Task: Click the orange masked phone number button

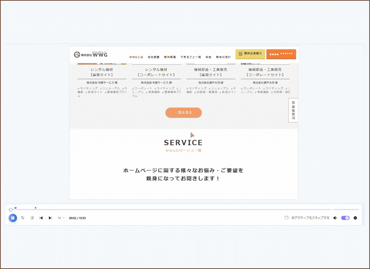Action: click(x=281, y=54)
